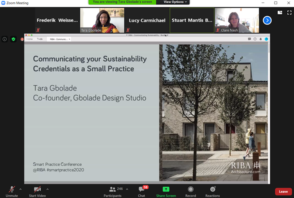The image size is (294, 198).
Task: Click '@RIBA #smartpractice2020' text
Action: pyautogui.click(x=59, y=170)
